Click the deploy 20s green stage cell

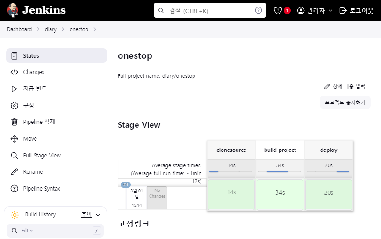[329, 195]
